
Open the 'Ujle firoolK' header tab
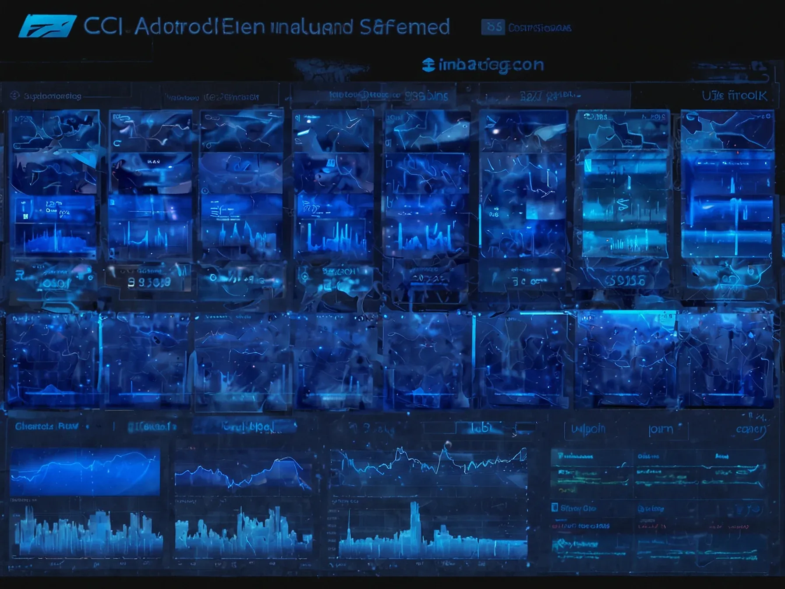(734, 96)
